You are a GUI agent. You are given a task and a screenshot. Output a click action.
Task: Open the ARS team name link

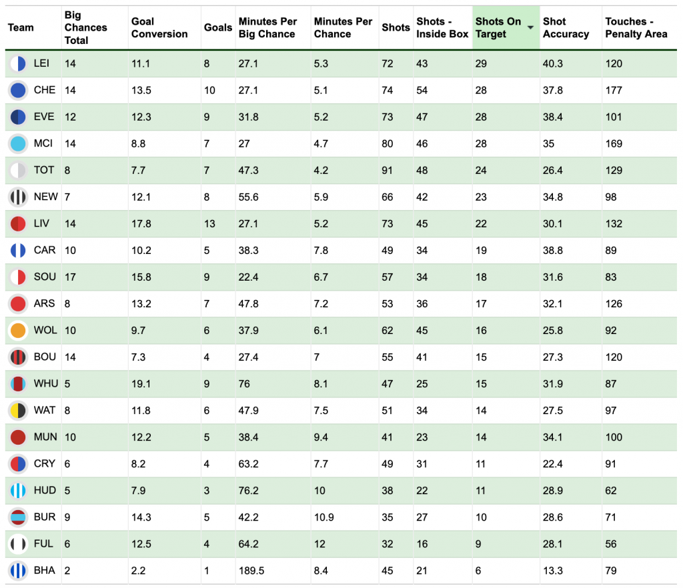coord(45,303)
